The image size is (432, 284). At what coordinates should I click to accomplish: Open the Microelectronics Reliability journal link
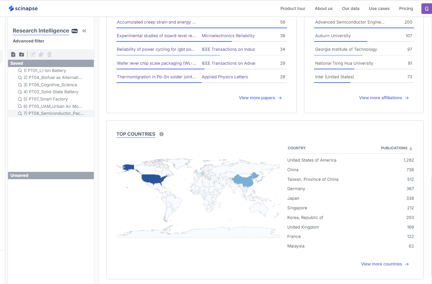click(228, 36)
